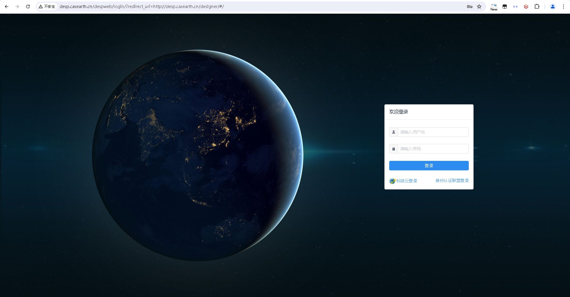Open the Extensions puzzle menu

point(537,7)
